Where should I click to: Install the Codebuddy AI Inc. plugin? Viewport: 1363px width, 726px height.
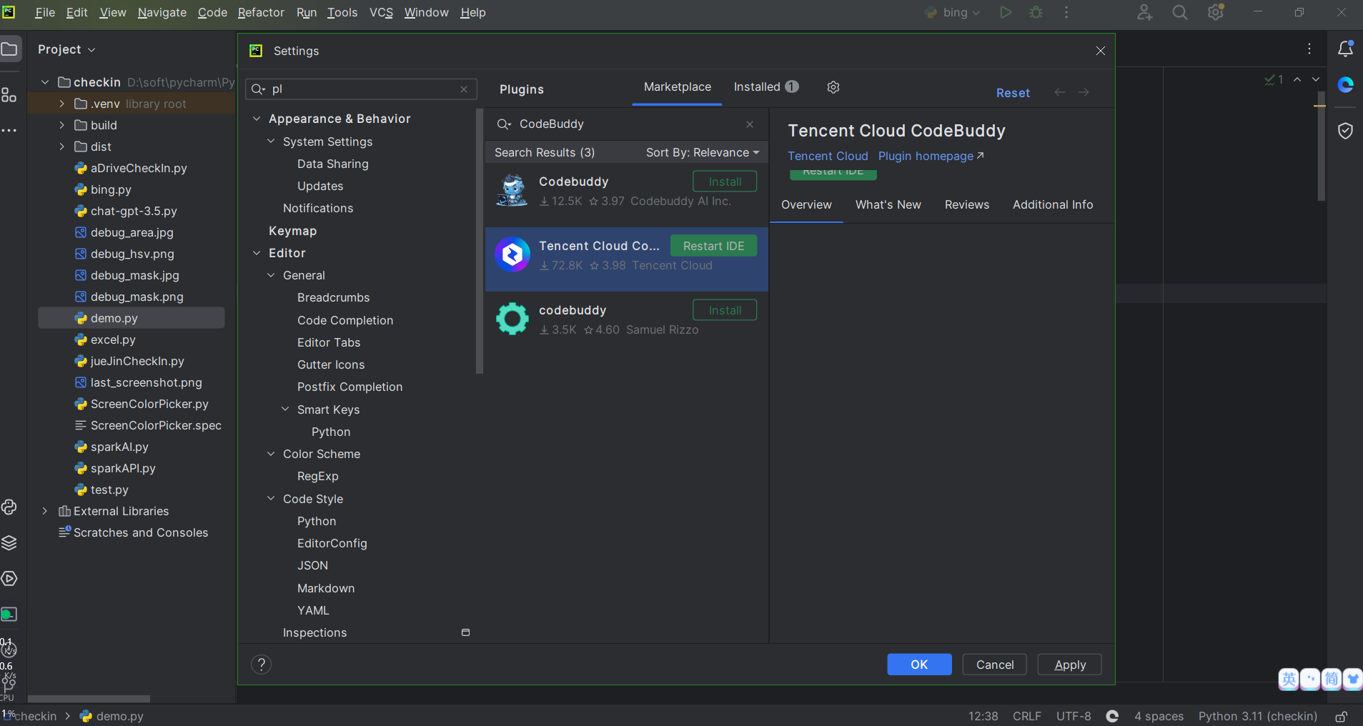pyautogui.click(x=725, y=181)
